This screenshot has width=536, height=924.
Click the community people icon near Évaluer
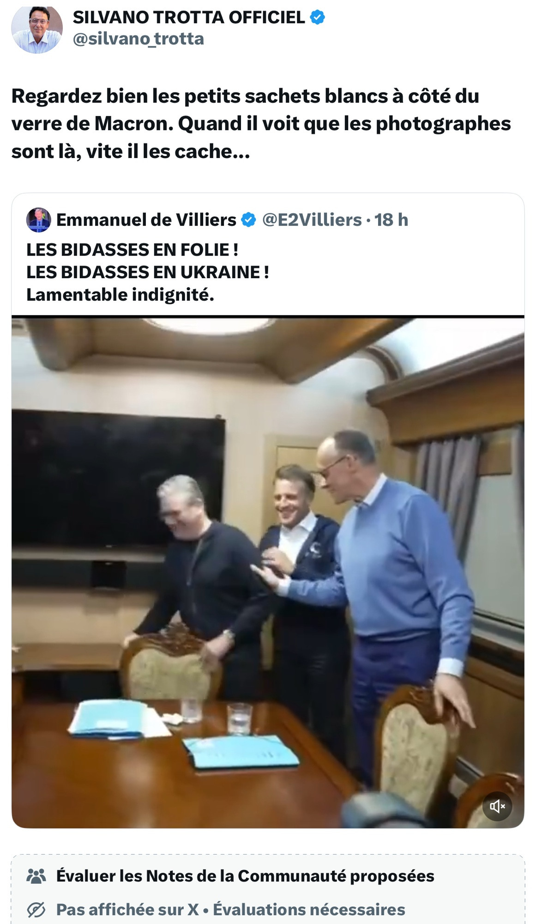point(36,876)
